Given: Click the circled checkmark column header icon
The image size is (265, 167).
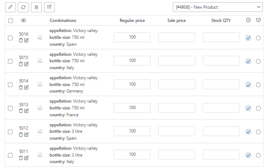Looking at the screenshot, I should (248, 20).
